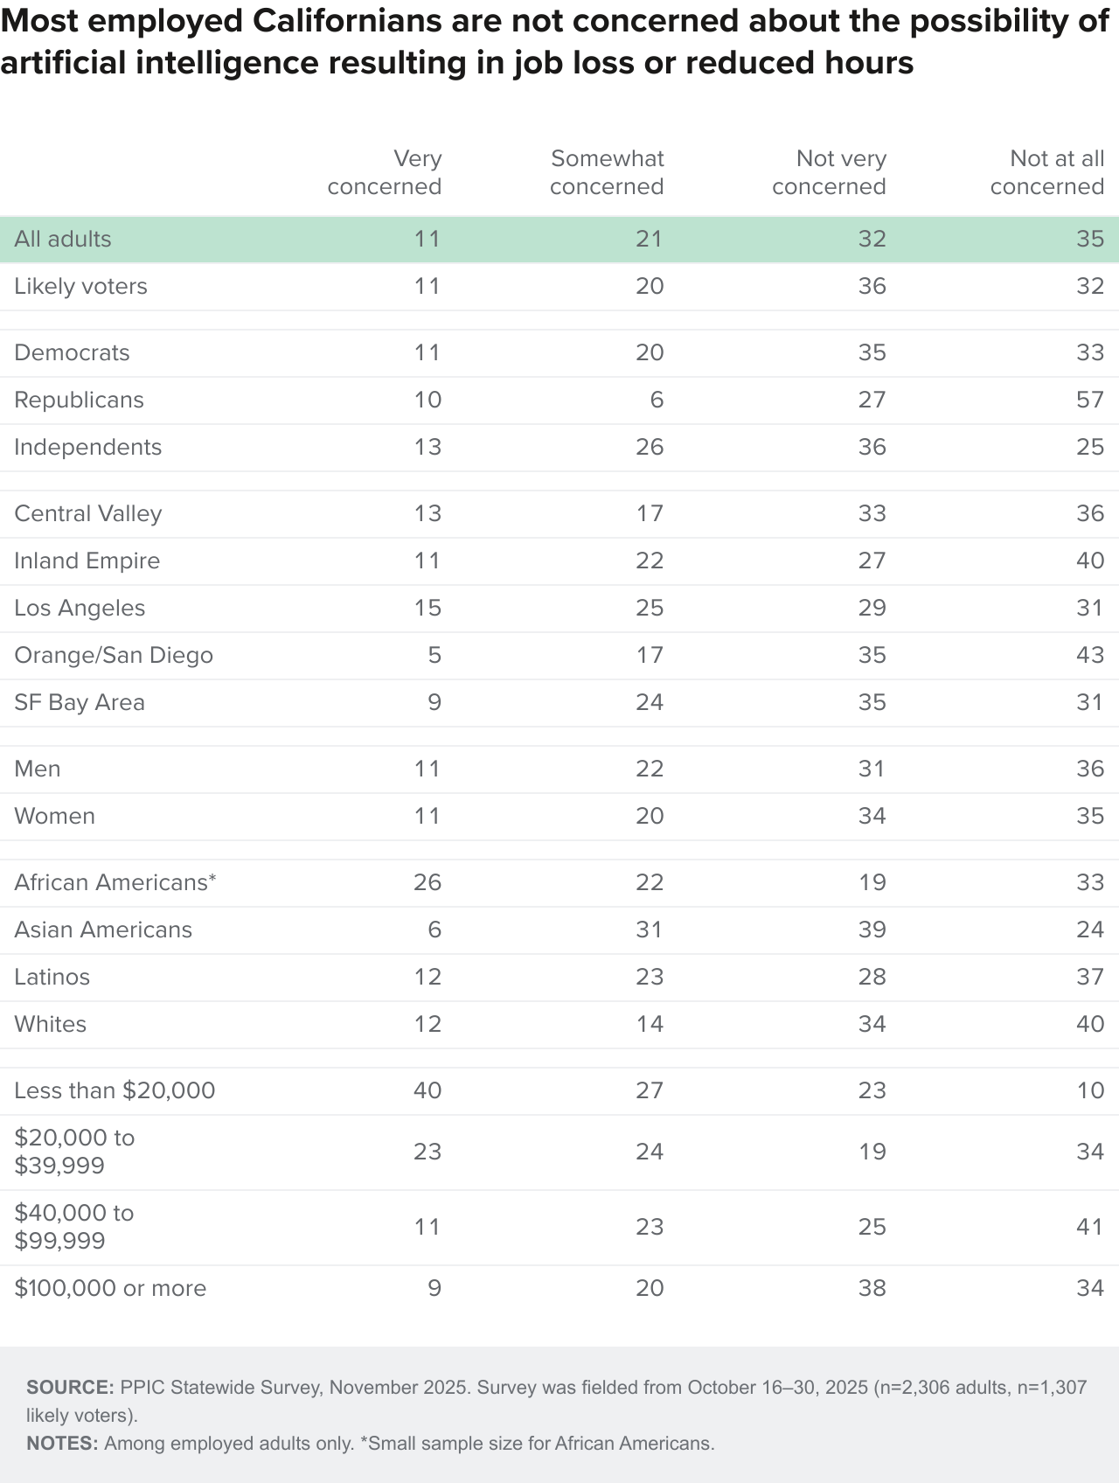Image resolution: width=1119 pixels, height=1483 pixels.
Task: Click the Less than $20,000 row label
Action: pos(115,1090)
